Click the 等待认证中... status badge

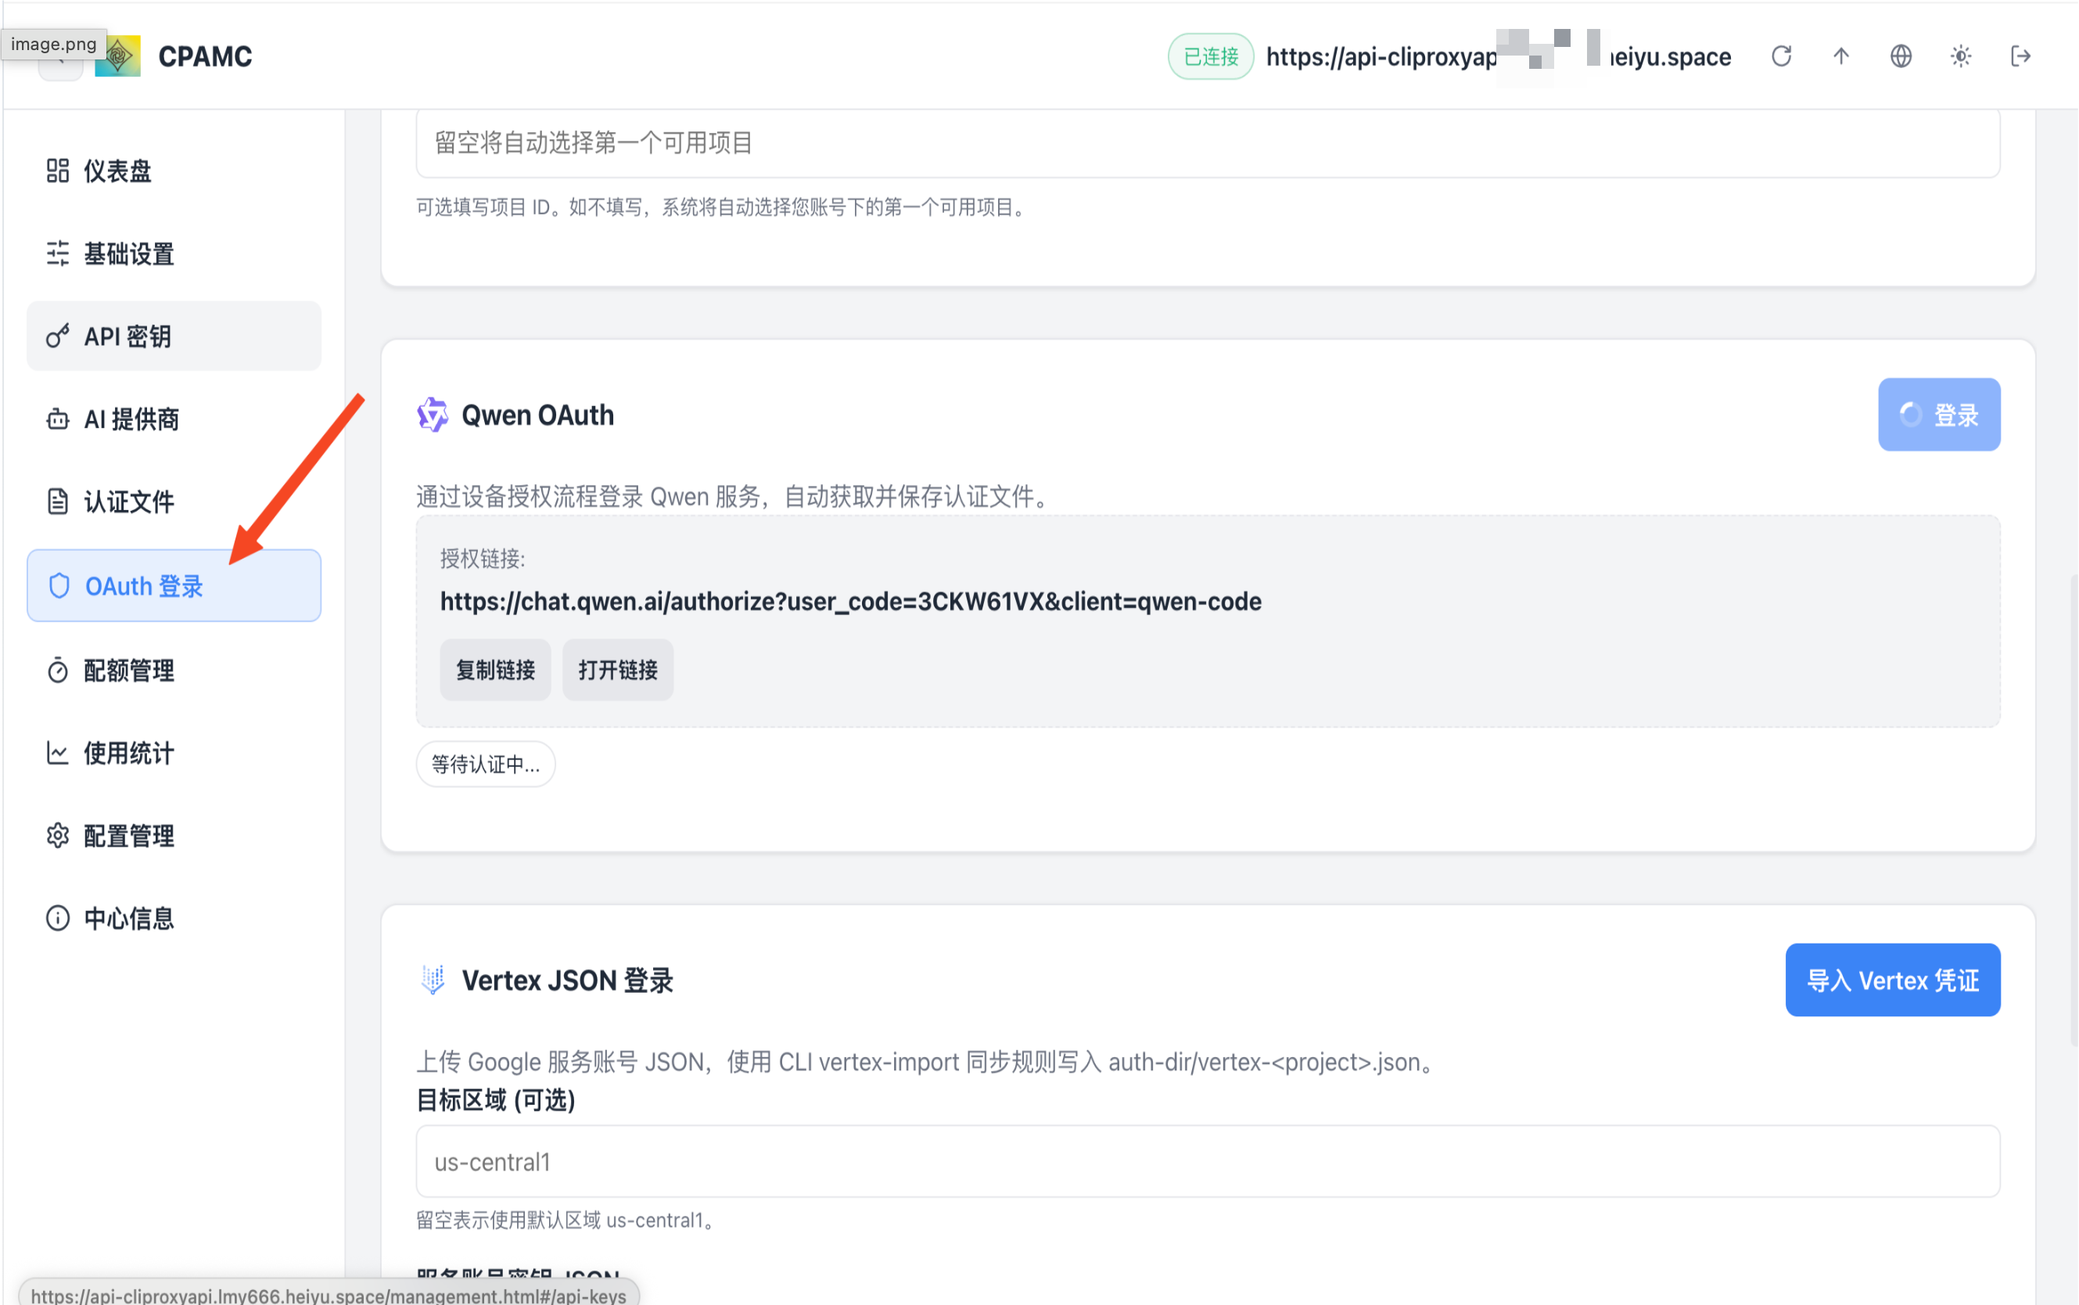click(486, 764)
